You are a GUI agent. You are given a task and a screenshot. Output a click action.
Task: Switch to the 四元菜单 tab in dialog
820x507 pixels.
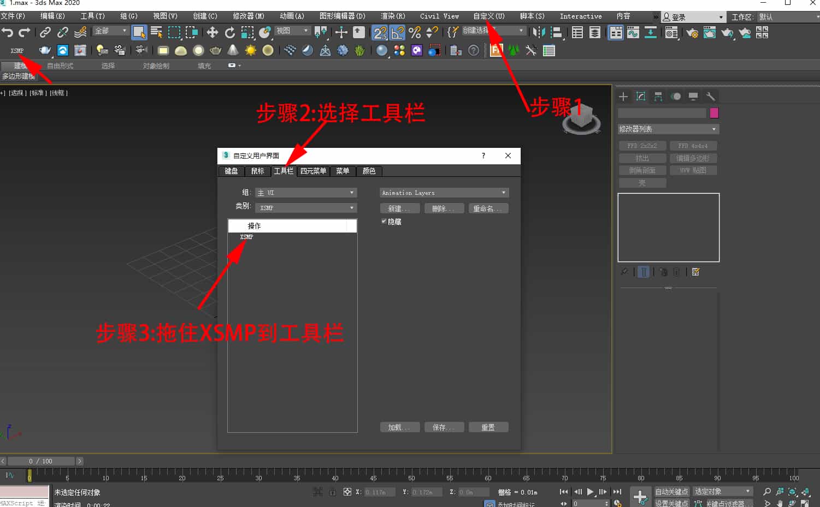click(x=314, y=171)
